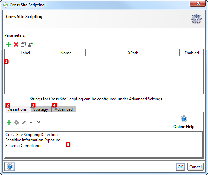Clone the selected parameter

(x=23, y=44)
